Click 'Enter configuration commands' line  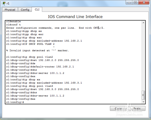(x=55, y=28)
